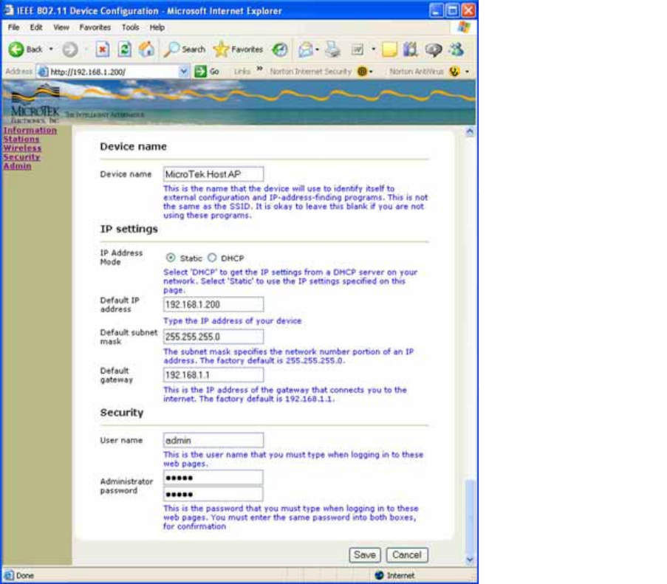
Task: Click the Windows flag logo
Action: (x=464, y=27)
